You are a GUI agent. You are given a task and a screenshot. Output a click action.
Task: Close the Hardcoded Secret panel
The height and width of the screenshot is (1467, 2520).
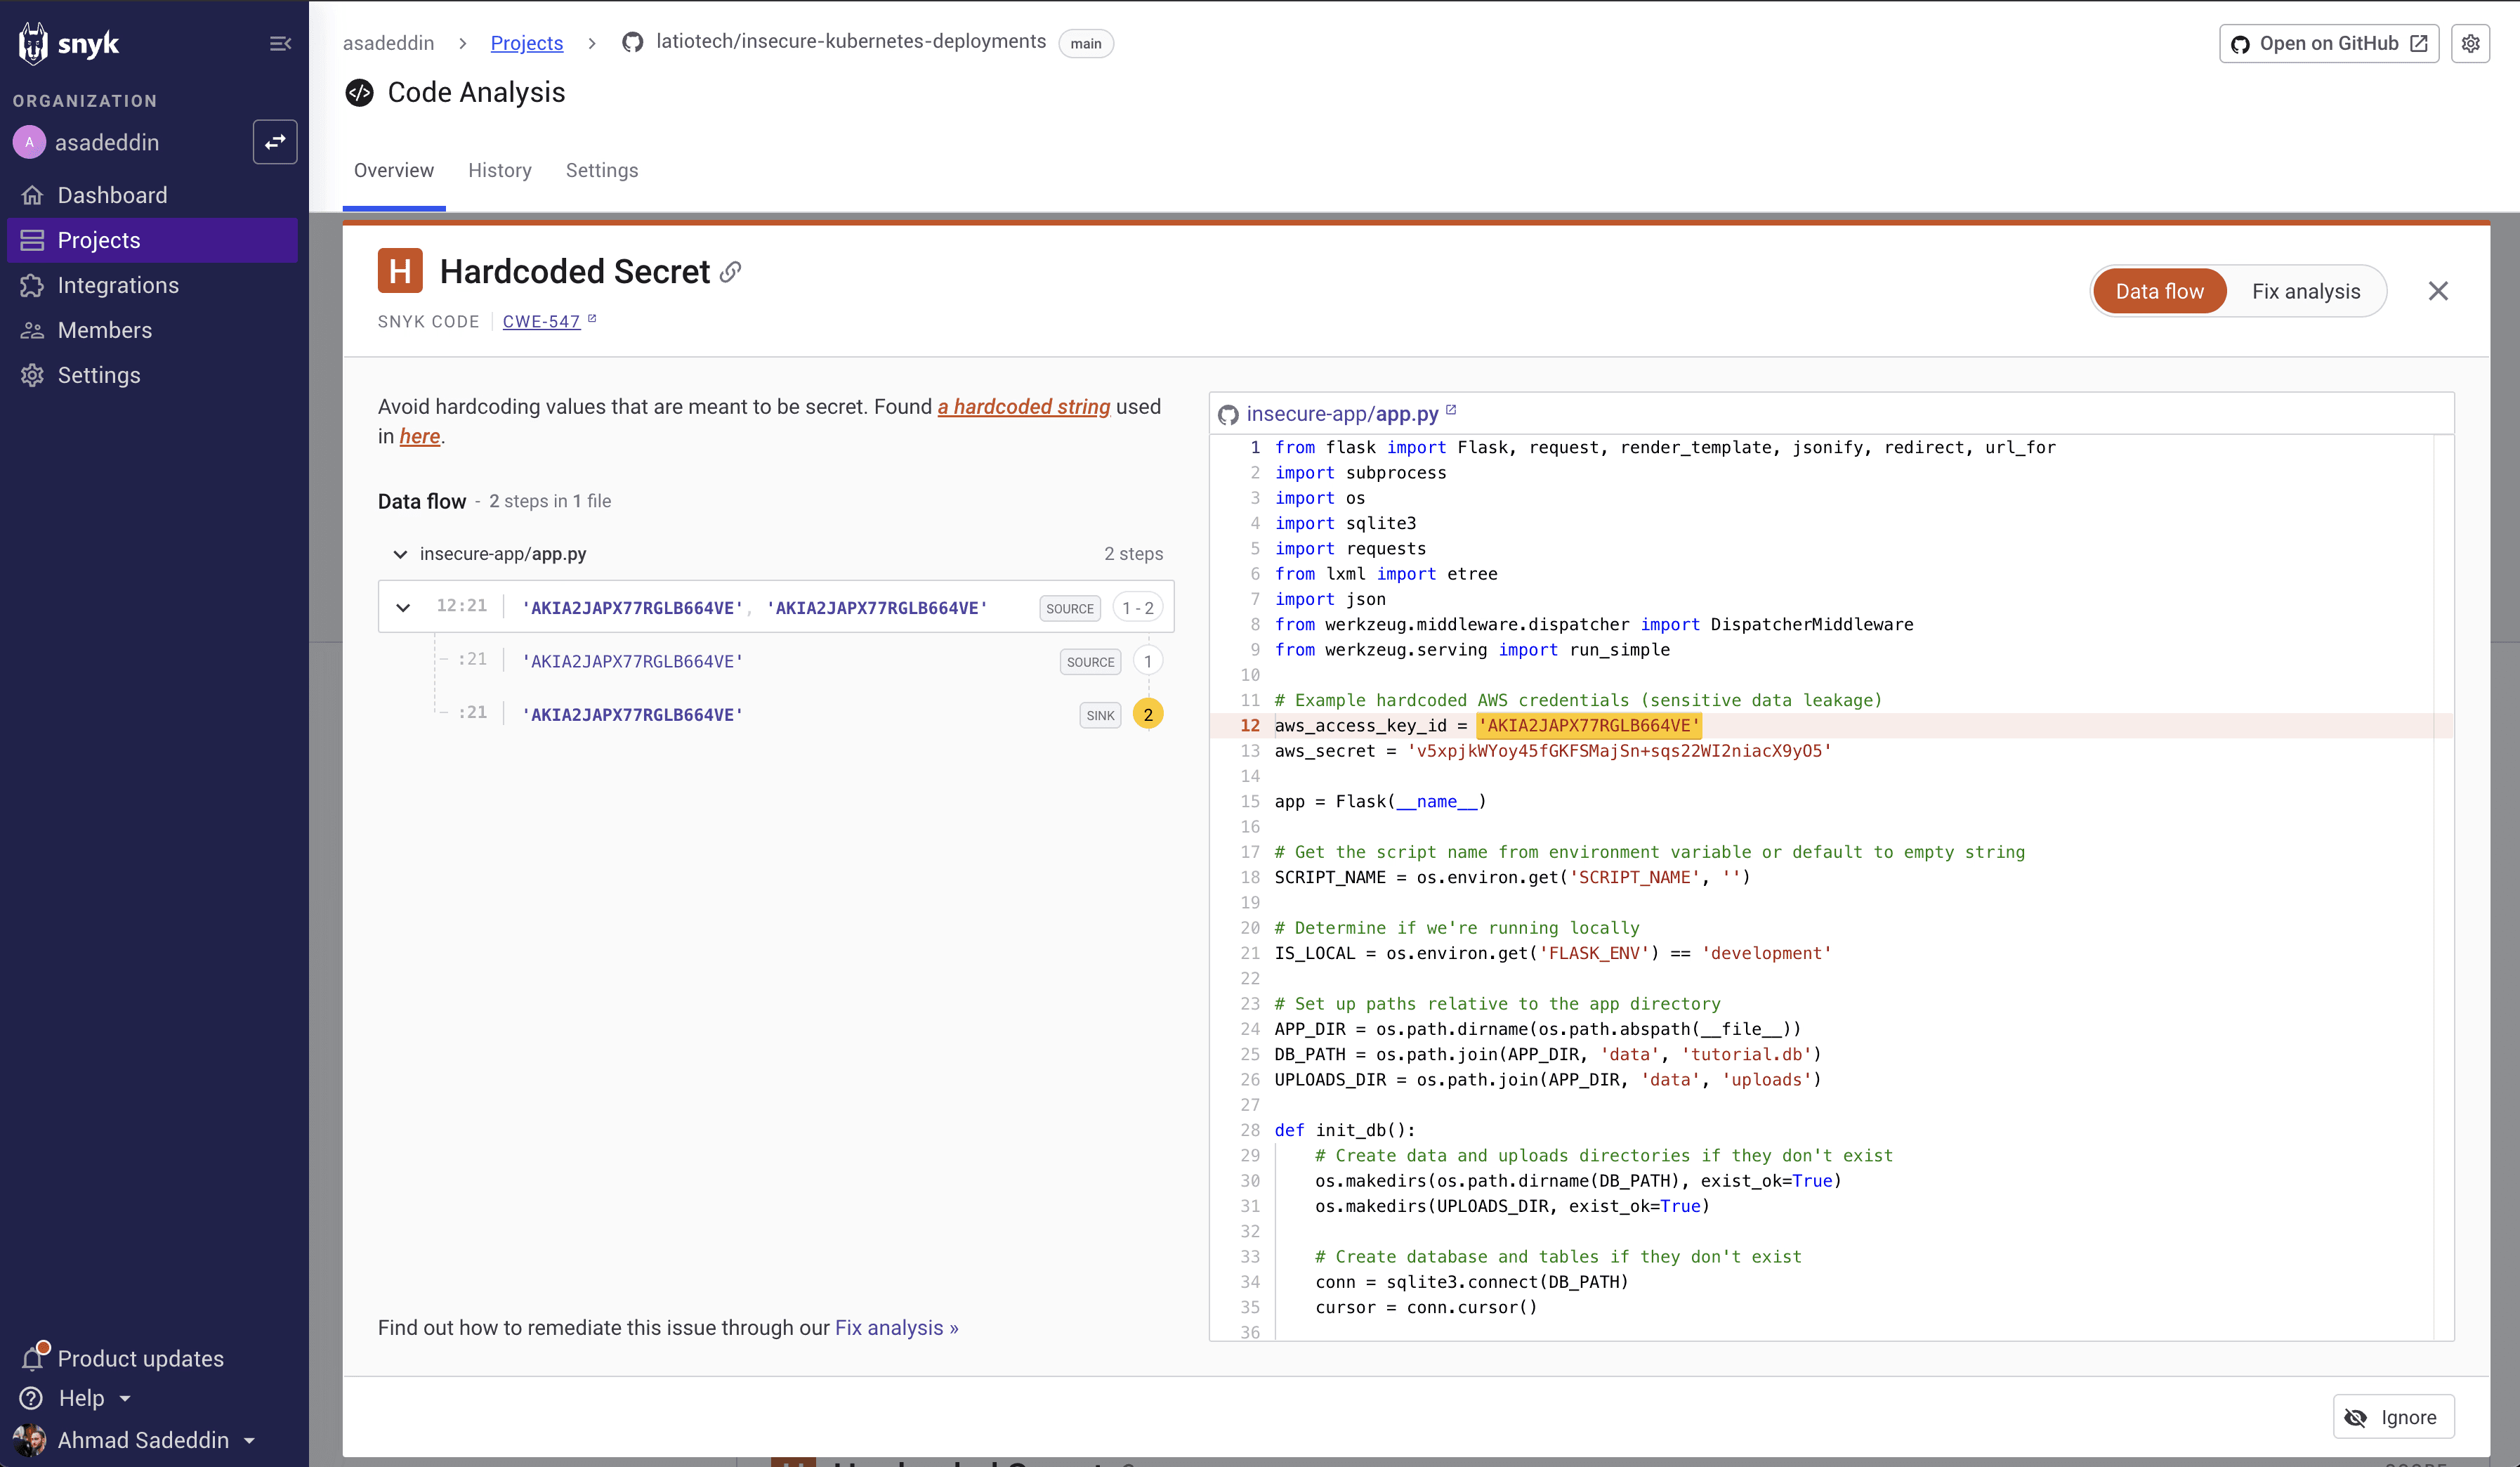[2438, 291]
